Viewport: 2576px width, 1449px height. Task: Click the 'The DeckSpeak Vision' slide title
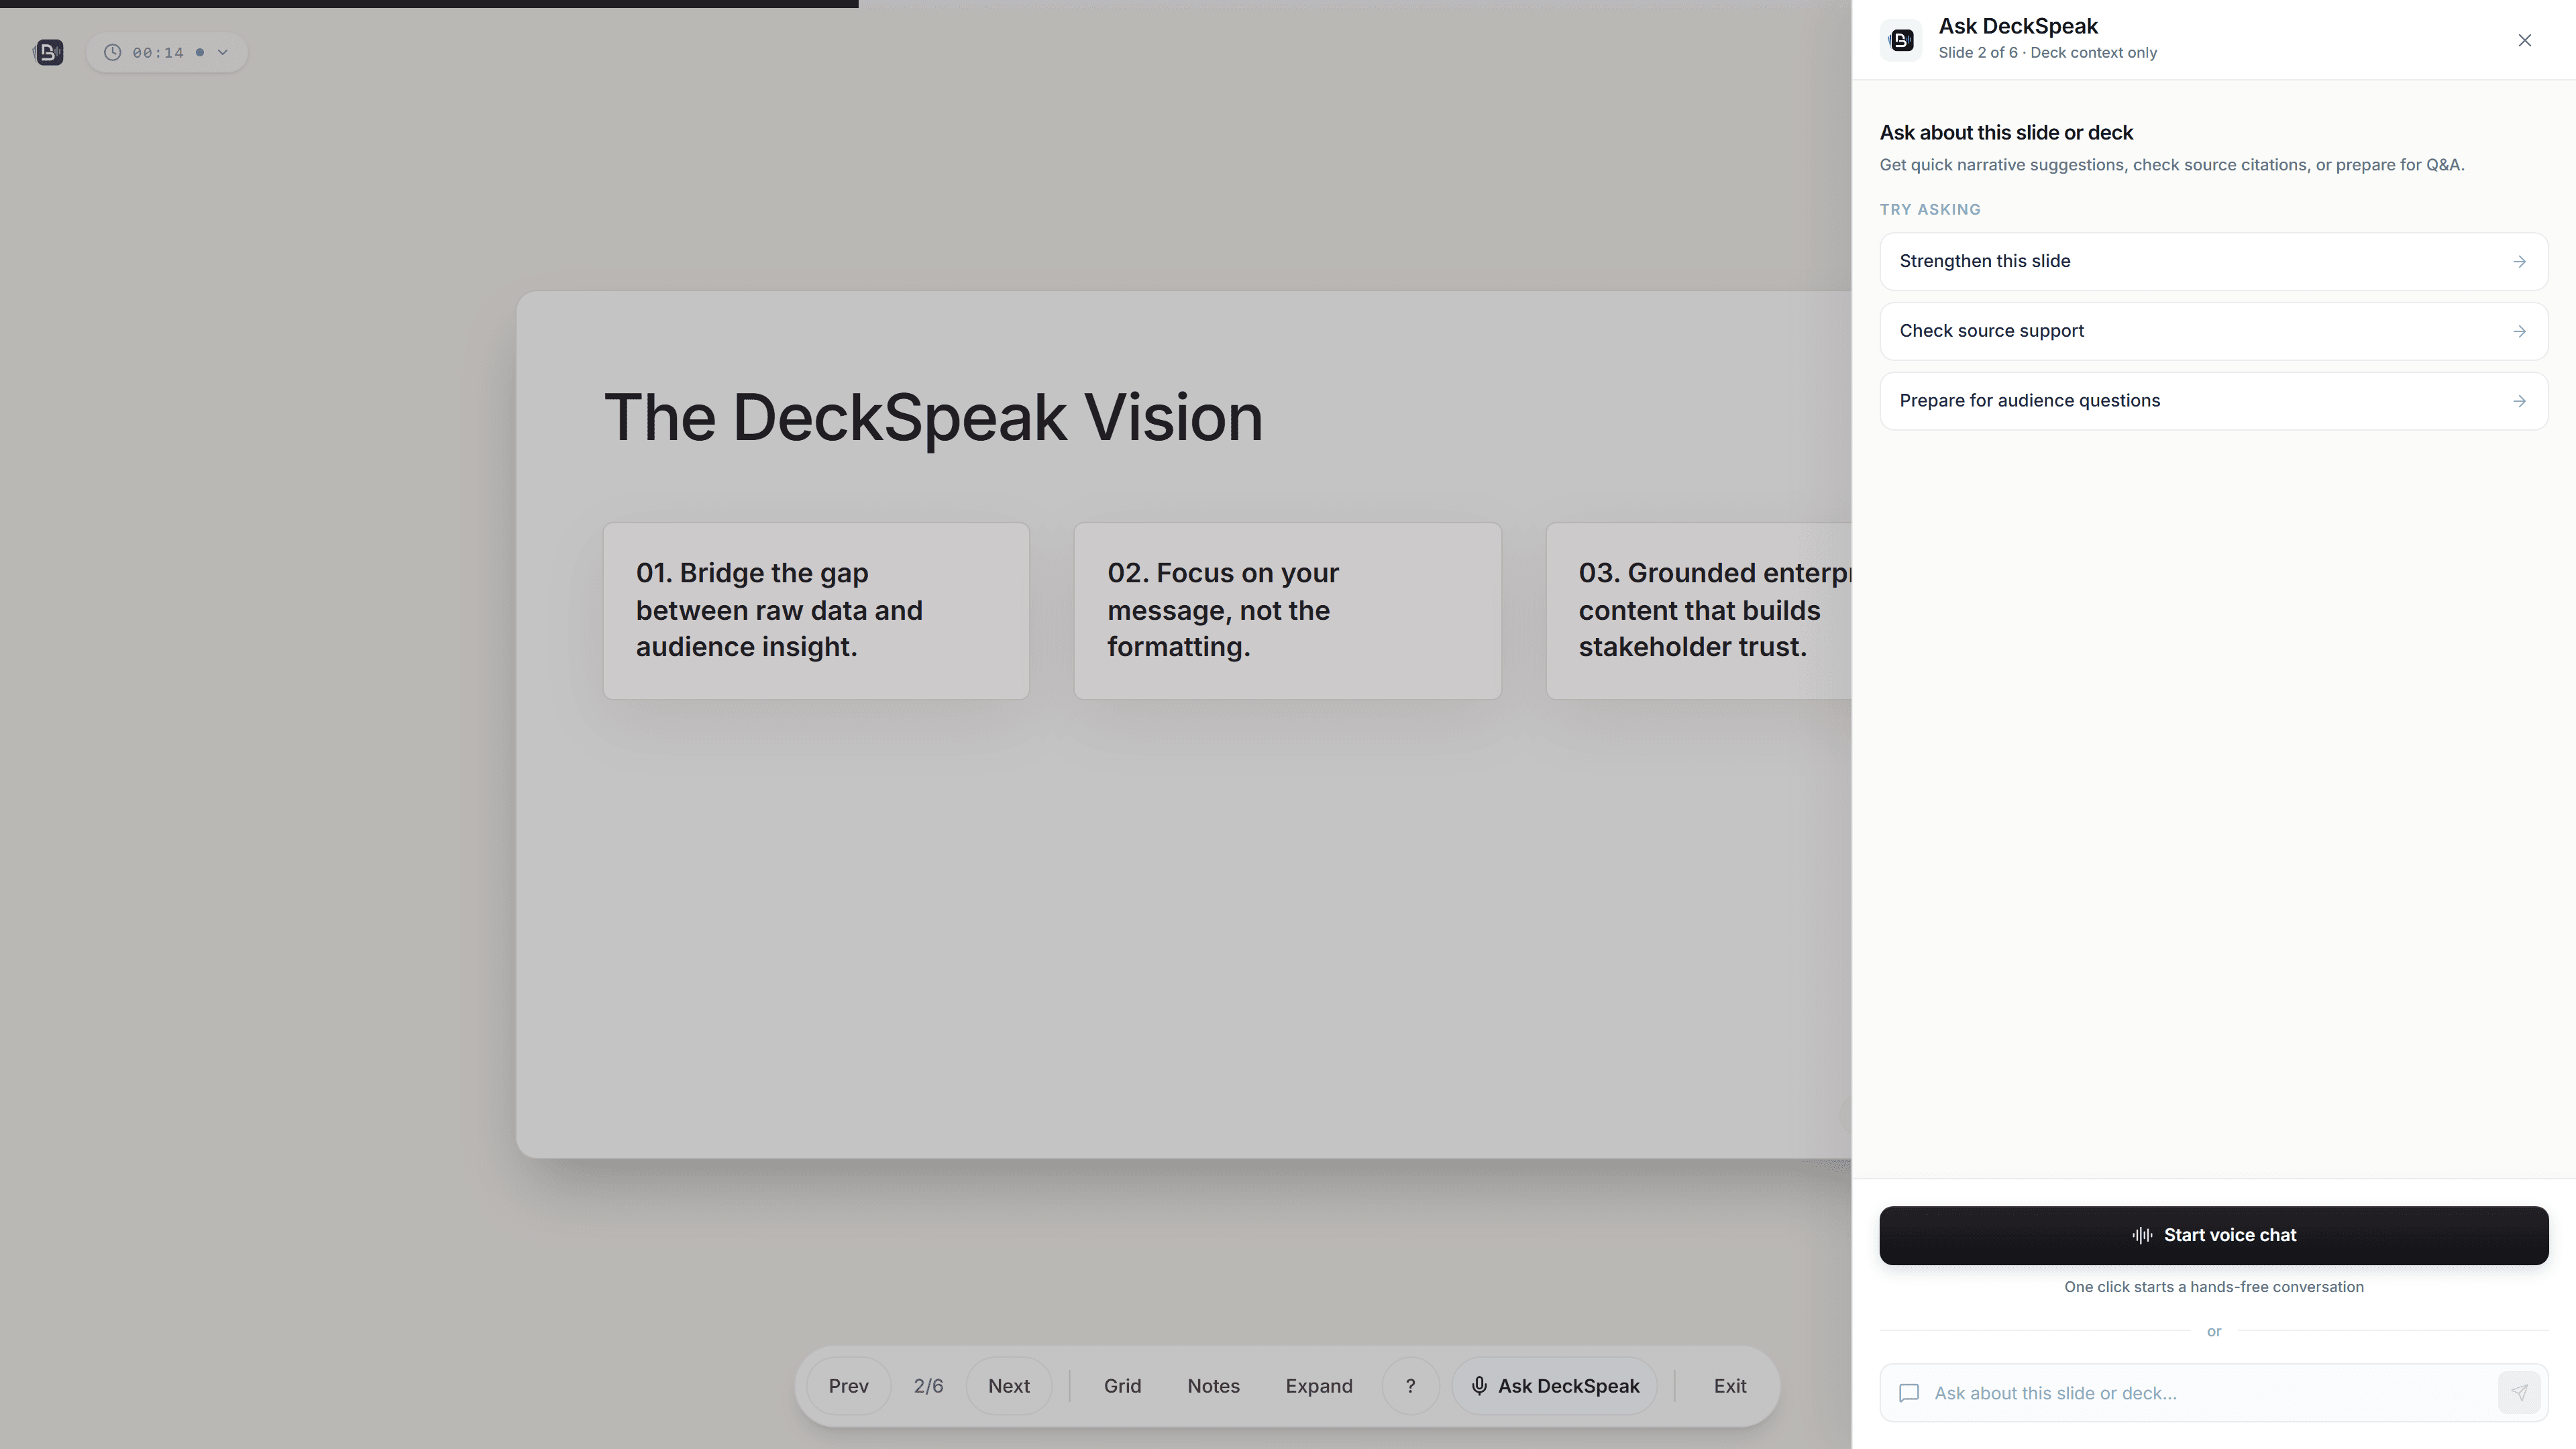tap(933, 417)
